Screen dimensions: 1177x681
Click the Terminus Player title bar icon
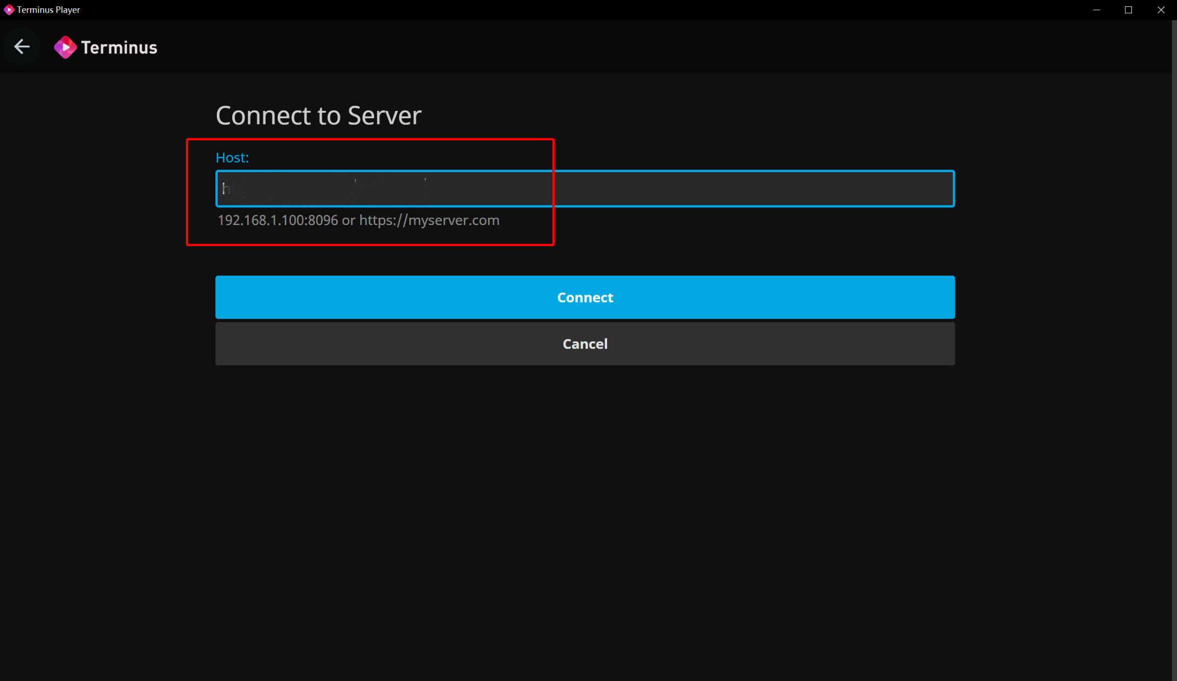[x=8, y=10]
